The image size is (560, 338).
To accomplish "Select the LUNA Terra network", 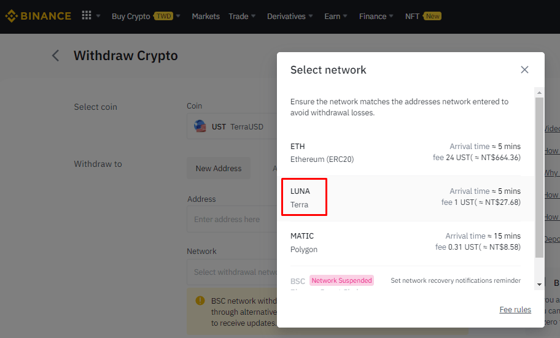I will [x=405, y=198].
